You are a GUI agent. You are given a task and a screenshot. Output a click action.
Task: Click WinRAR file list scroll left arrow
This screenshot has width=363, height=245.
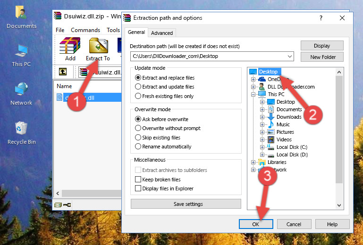pyautogui.click(x=58, y=193)
